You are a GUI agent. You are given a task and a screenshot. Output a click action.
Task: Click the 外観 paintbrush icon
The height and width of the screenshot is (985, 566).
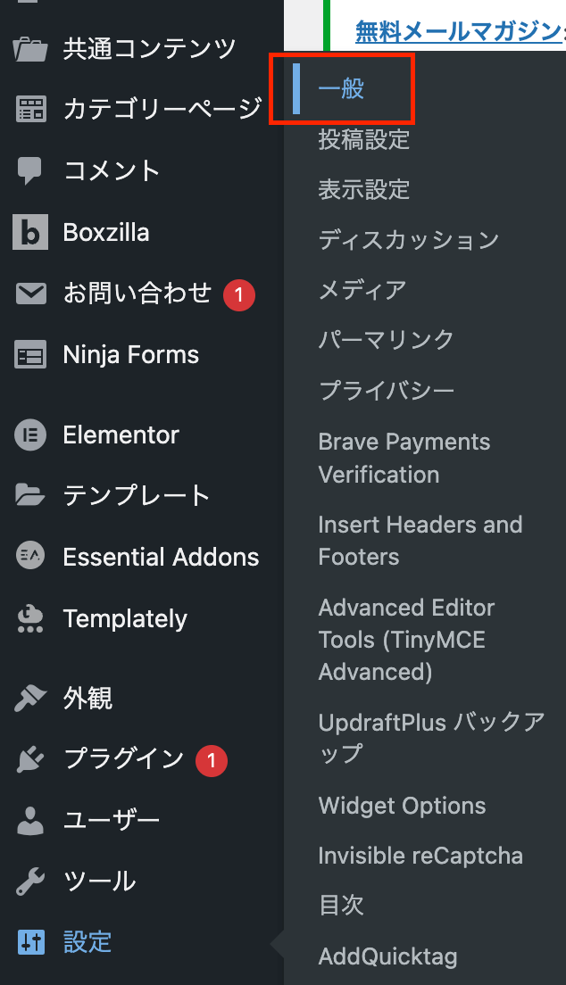point(30,698)
